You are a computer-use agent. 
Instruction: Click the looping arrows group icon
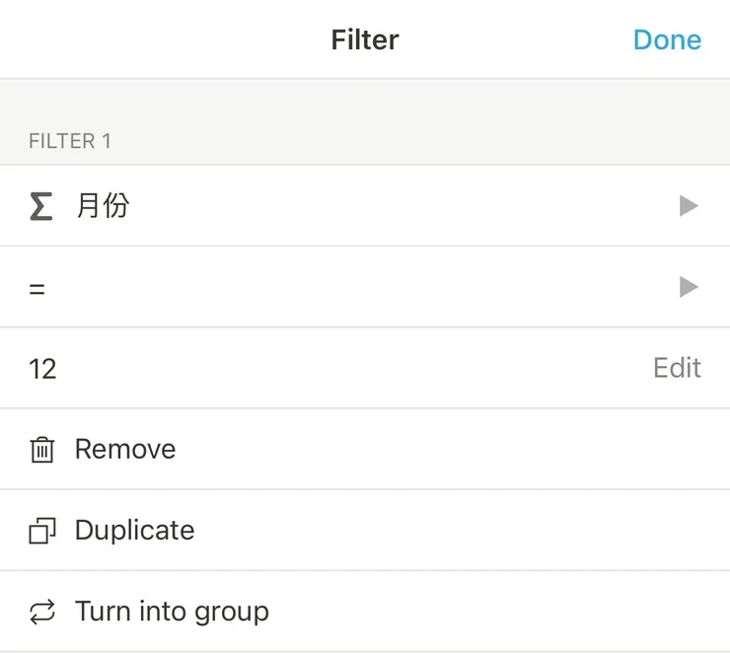[x=41, y=613]
